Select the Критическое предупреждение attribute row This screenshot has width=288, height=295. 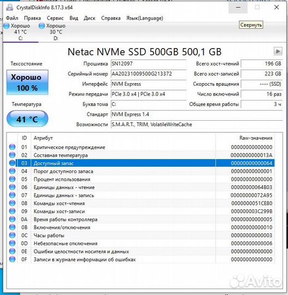(141, 147)
